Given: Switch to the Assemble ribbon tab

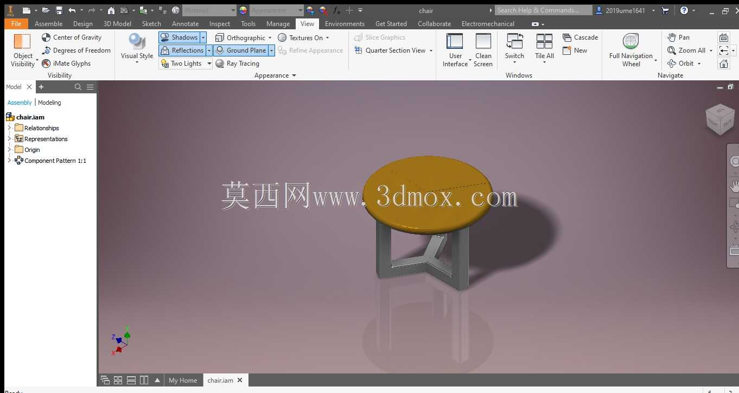Looking at the screenshot, I should point(48,24).
